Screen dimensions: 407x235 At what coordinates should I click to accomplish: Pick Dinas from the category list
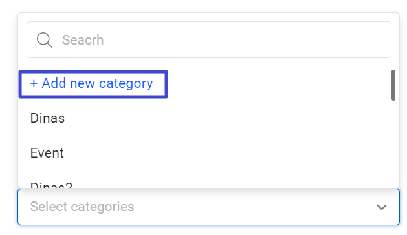pyautogui.click(x=47, y=118)
